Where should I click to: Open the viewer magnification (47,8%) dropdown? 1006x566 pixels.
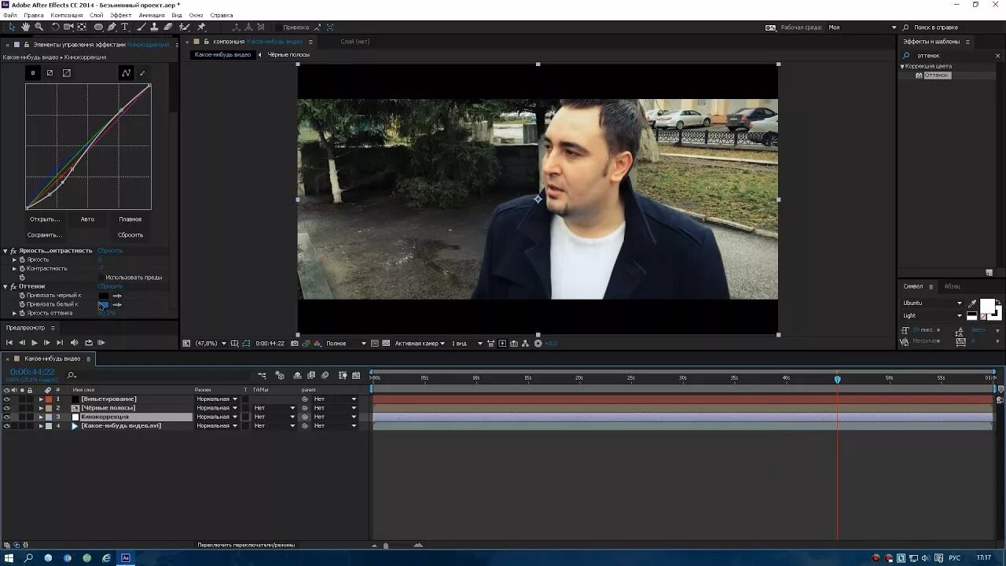click(210, 344)
